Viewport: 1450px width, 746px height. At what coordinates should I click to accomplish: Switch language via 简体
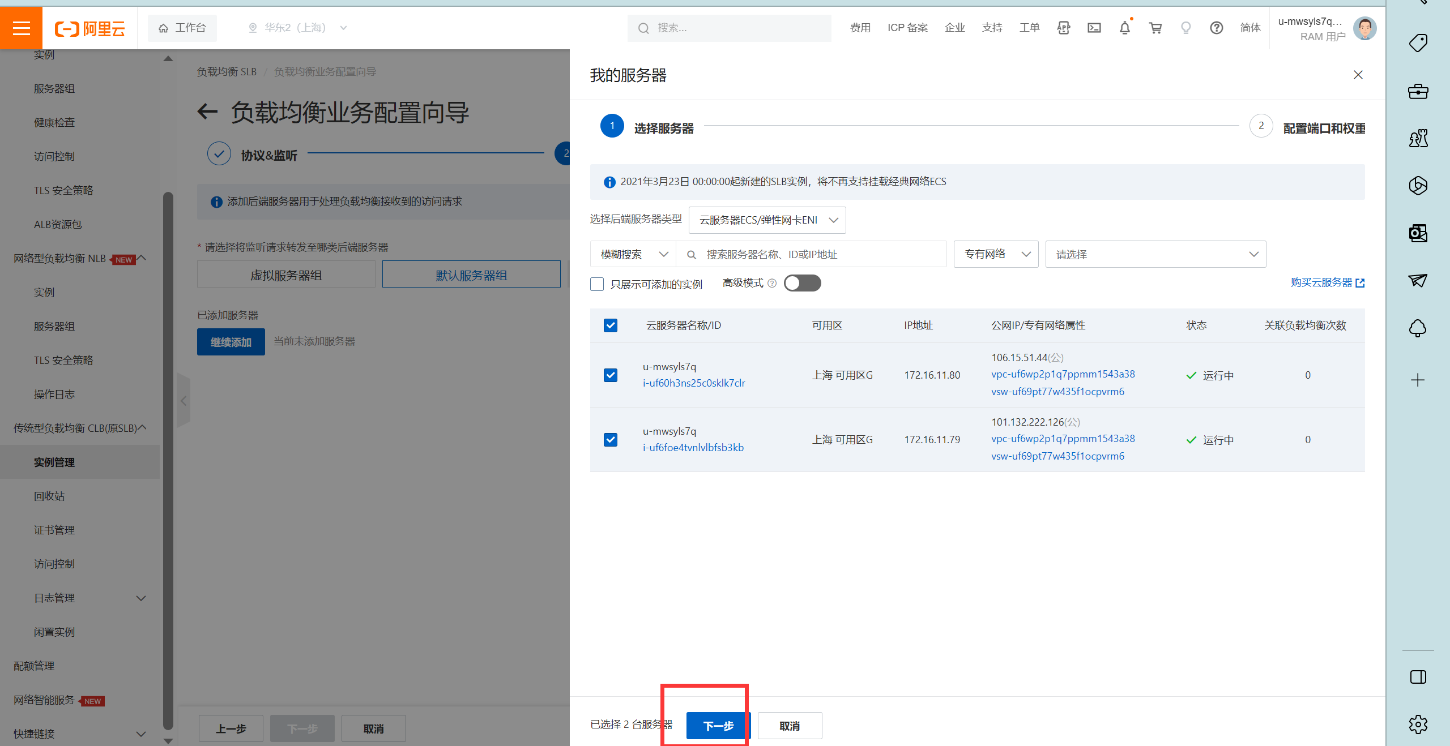tap(1251, 28)
